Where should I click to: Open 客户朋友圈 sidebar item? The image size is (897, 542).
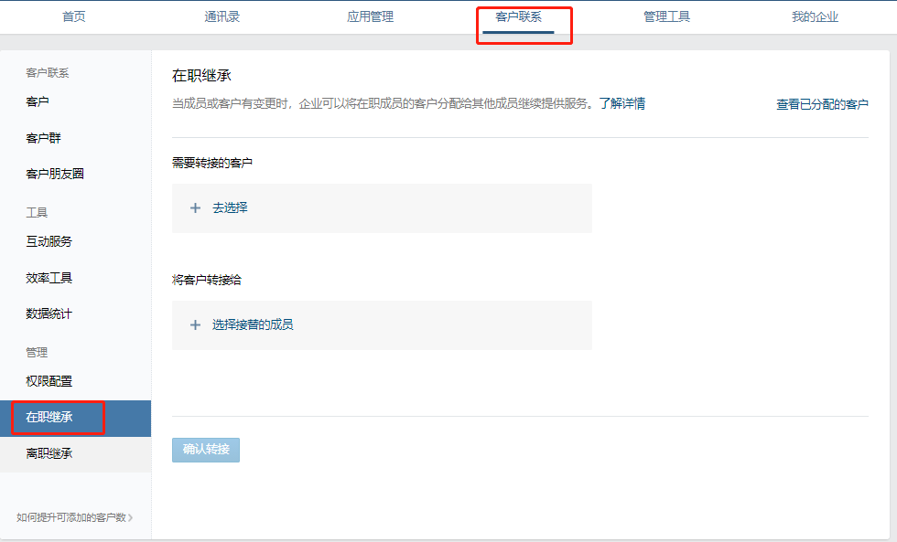(55, 174)
